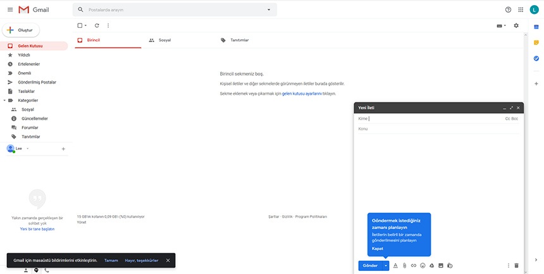544x274 pixels.
Task: Collapse side panel with chevron arrow
Action: coord(536,259)
